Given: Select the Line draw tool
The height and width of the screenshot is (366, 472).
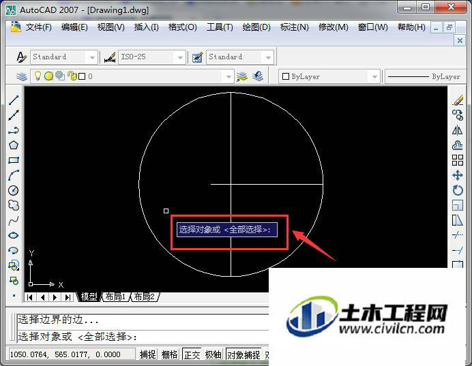Looking at the screenshot, I should (x=14, y=100).
